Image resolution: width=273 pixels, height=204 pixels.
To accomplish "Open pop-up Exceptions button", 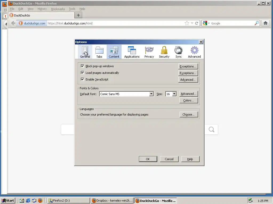I will tap(188, 66).
